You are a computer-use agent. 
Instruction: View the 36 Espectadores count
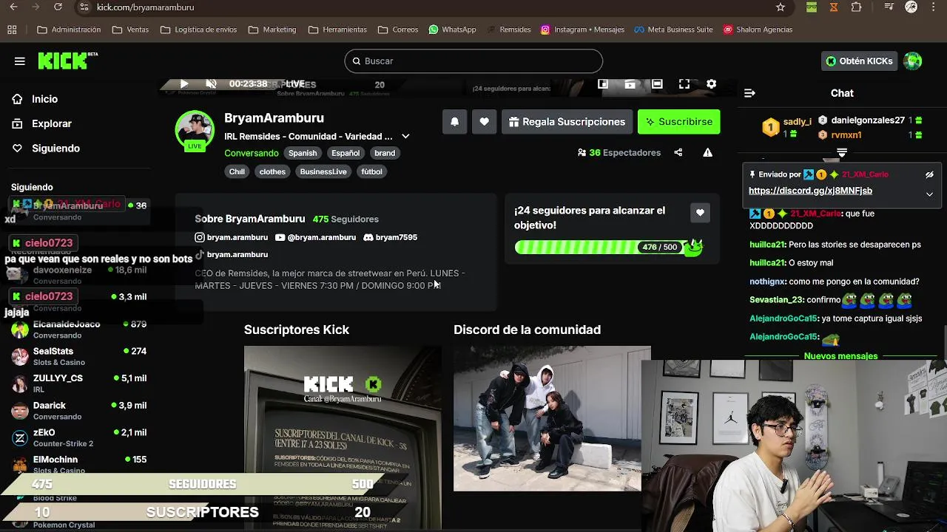[x=619, y=153]
